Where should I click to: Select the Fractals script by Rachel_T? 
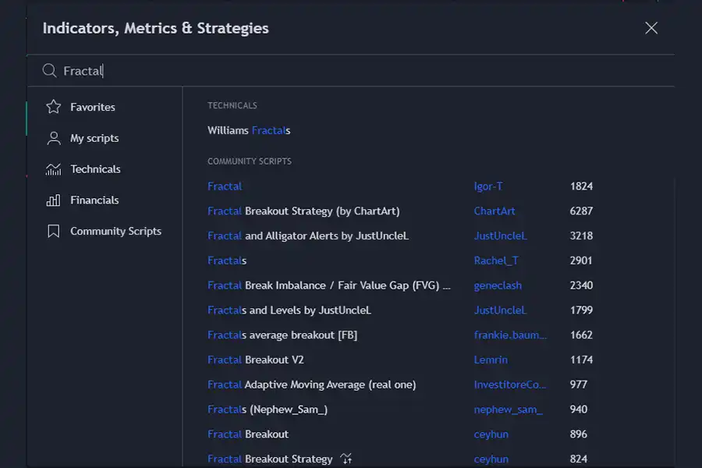tap(227, 261)
